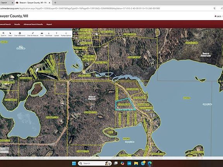
Task: Close the Beacon Sawyer County browser tab
Action: 50,3
